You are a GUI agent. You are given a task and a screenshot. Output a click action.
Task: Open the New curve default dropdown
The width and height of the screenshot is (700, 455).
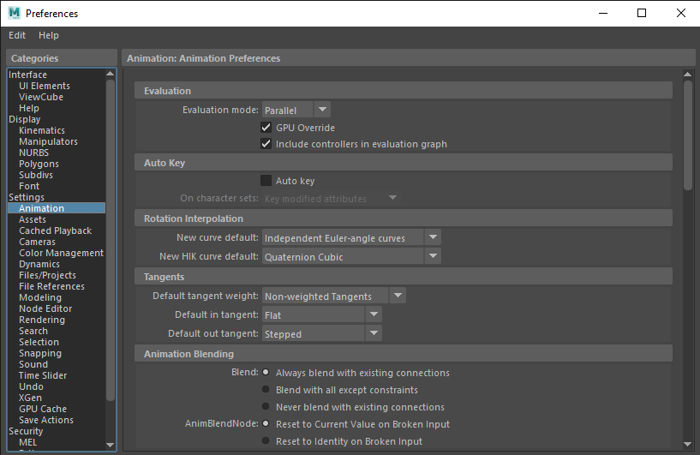(x=352, y=237)
